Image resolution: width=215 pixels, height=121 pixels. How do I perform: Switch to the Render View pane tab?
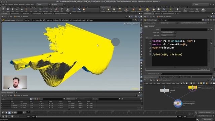26,13
